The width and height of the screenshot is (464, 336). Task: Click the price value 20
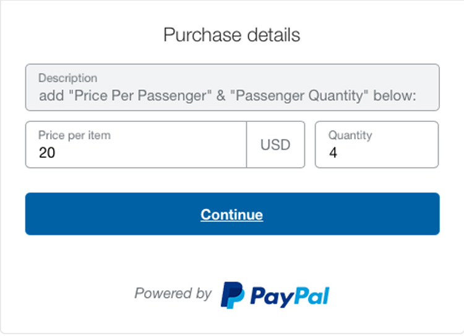pos(47,153)
